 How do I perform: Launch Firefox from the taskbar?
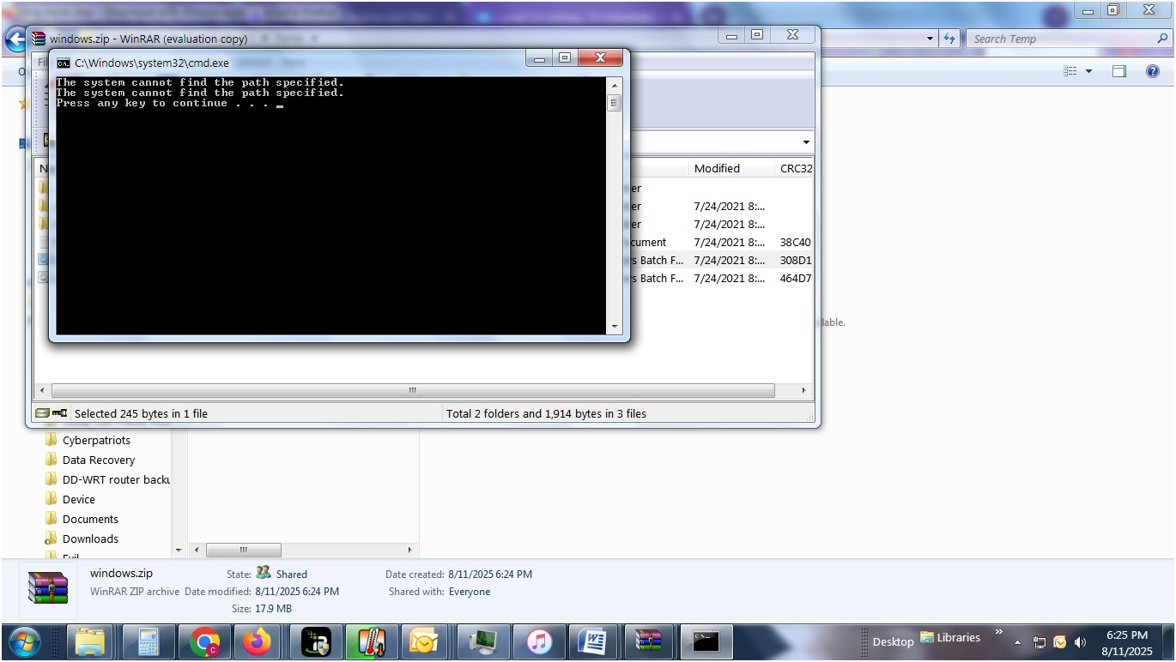pos(257,641)
